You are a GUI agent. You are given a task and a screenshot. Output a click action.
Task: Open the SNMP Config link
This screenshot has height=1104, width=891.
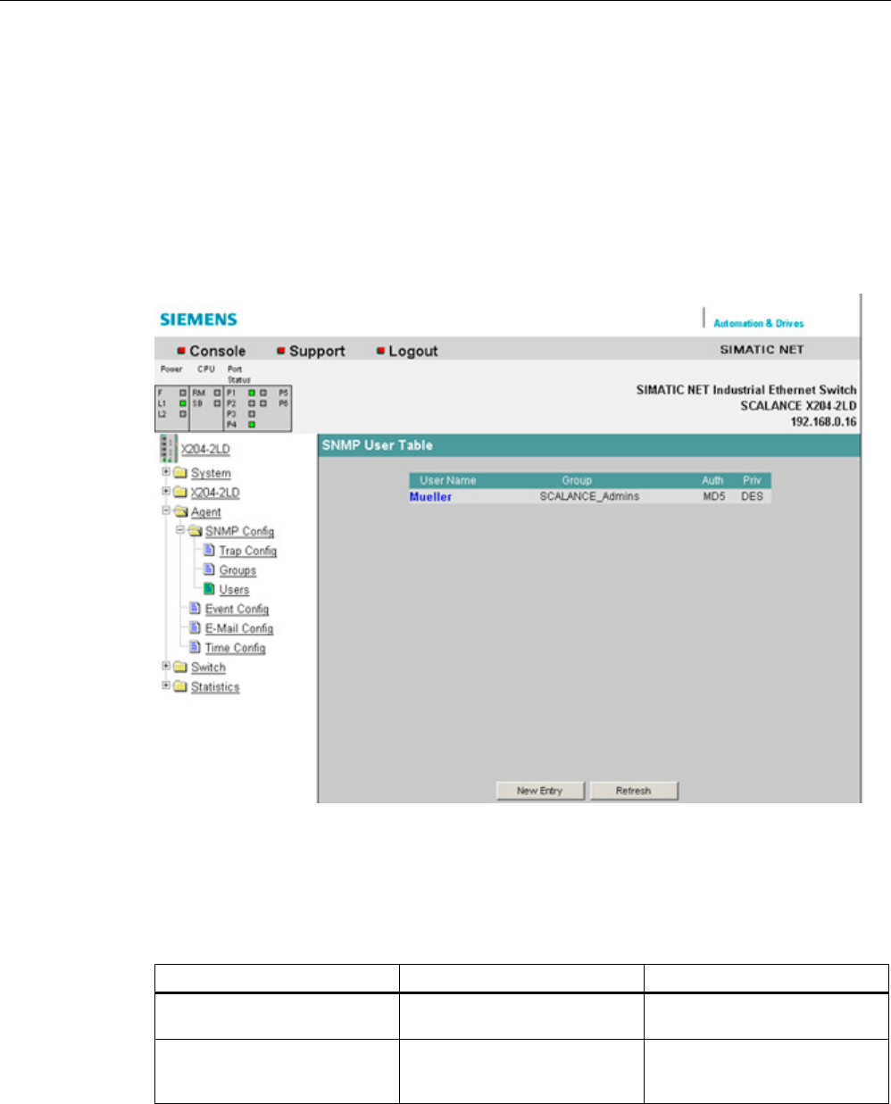[x=239, y=531]
